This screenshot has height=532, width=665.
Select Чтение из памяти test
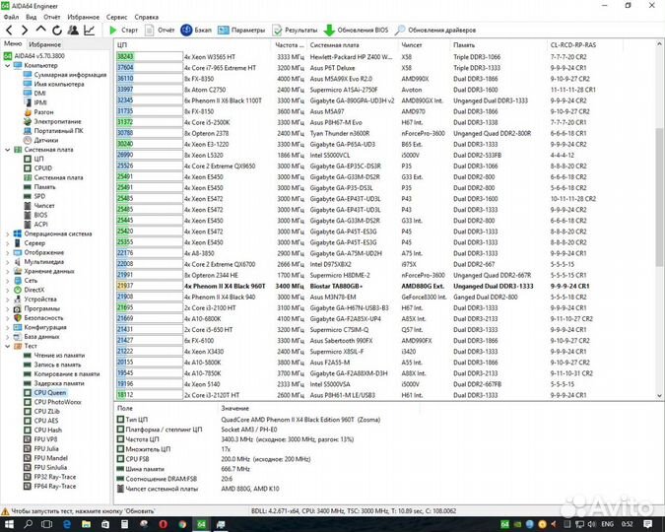coord(62,356)
